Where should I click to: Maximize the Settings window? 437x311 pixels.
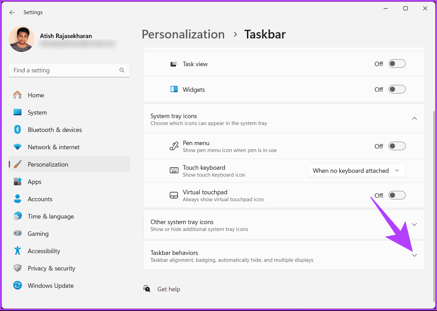pyautogui.click(x=405, y=9)
